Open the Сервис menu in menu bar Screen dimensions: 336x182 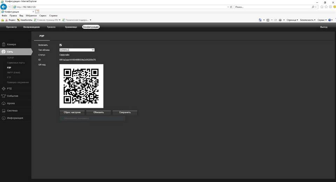(43, 16)
